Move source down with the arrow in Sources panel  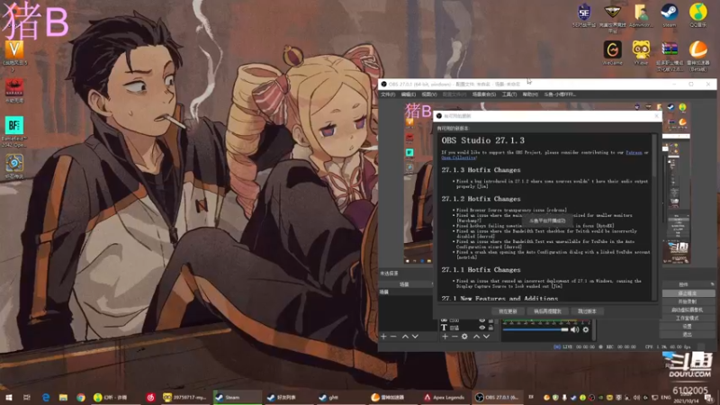click(x=486, y=337)
